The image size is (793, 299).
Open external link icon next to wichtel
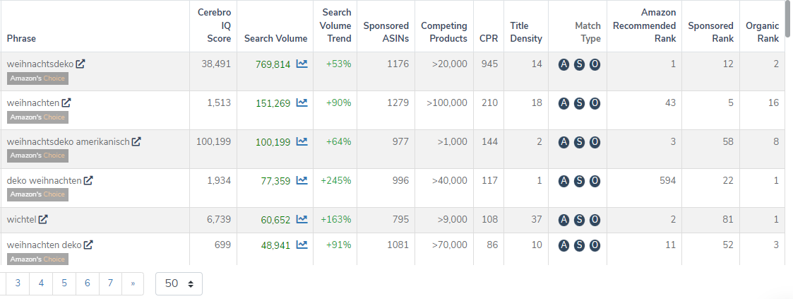(x=43, y=219)
